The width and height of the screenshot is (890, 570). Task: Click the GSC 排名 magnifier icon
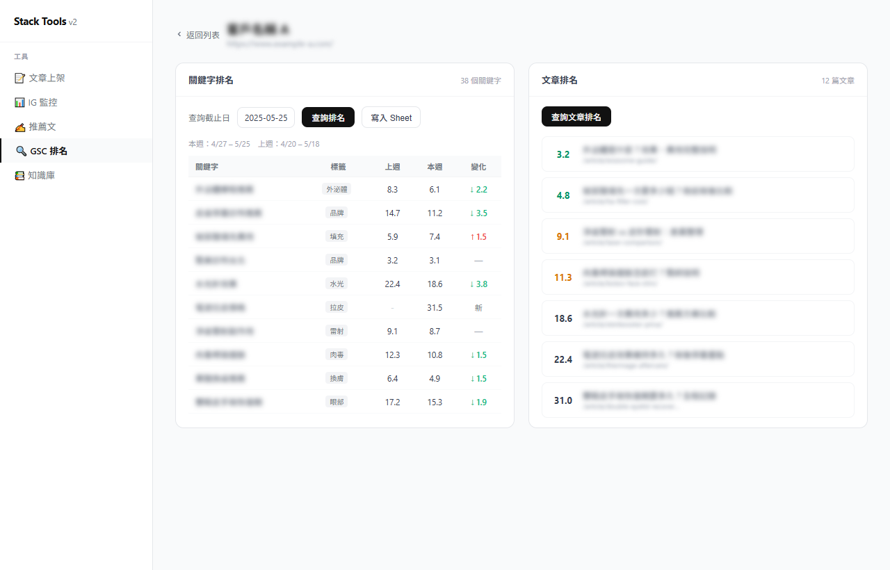tap(21, 151)
